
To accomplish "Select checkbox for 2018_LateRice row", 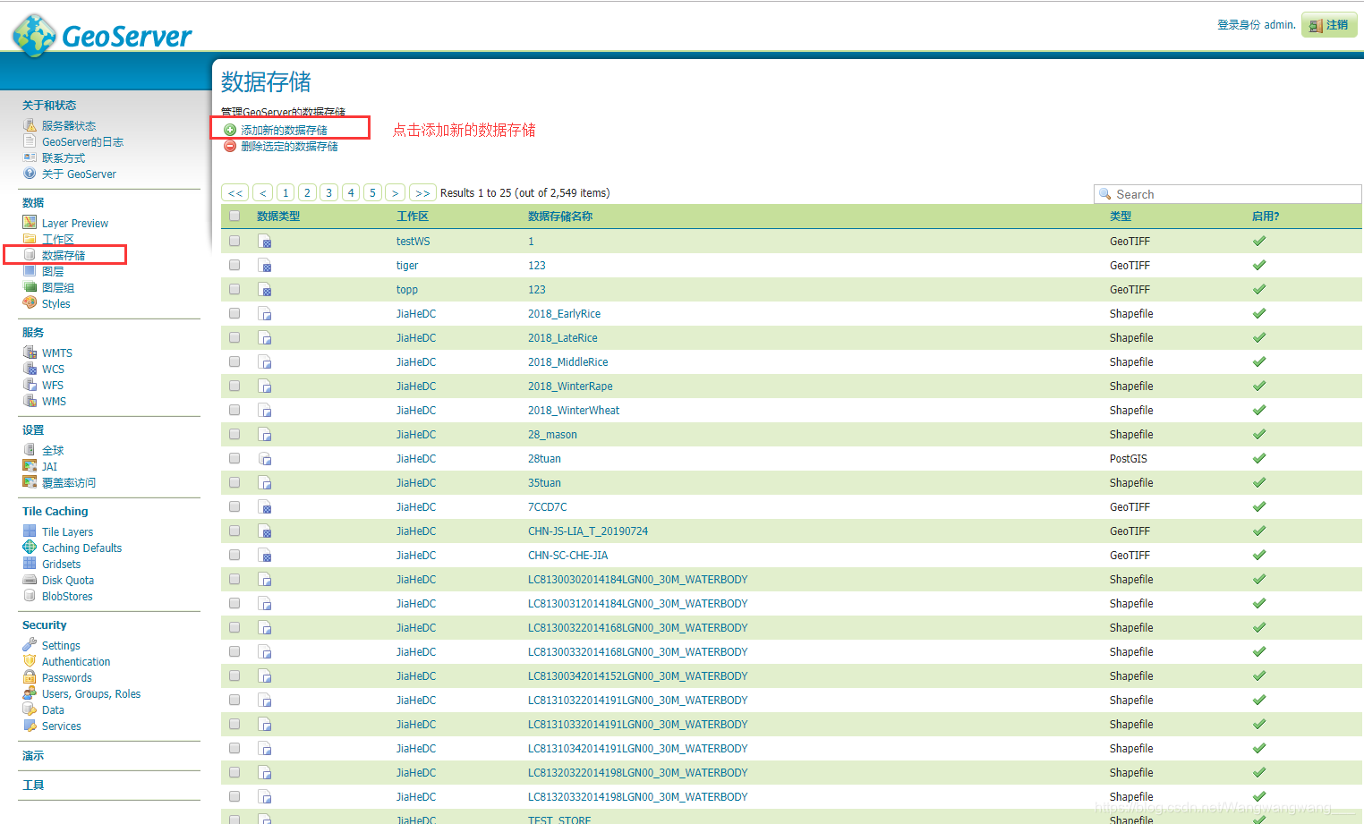I will (234, 337).
